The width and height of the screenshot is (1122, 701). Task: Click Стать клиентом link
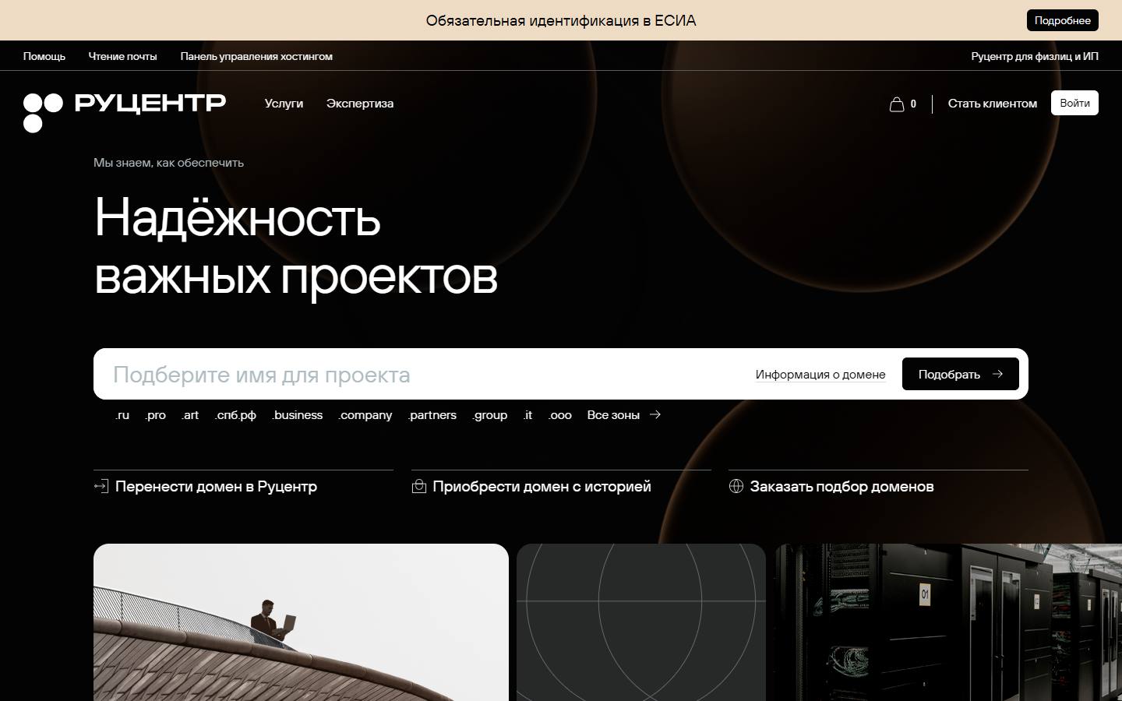993,104
